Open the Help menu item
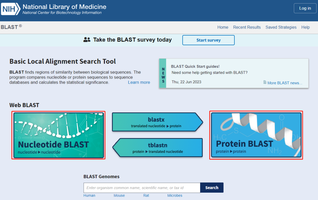Screen dimensions: 318x200 305,27
